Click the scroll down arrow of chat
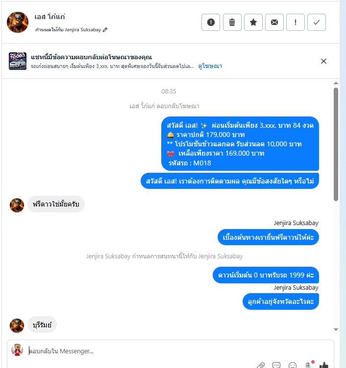346x368 pixels. pyautogui.click(x=336, y=329)
